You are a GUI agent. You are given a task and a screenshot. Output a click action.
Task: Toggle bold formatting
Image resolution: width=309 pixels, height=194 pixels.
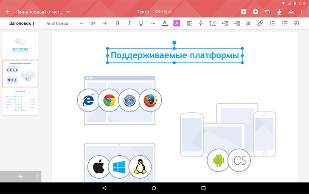(118, 23)
